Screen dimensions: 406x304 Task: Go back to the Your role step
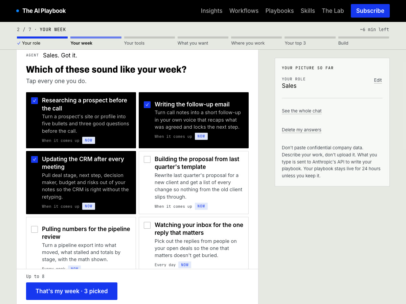pos(42,41)
